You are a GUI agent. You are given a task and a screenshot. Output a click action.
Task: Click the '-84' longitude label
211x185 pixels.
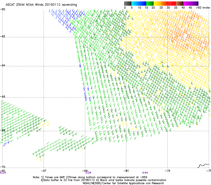tap(85, 171)
